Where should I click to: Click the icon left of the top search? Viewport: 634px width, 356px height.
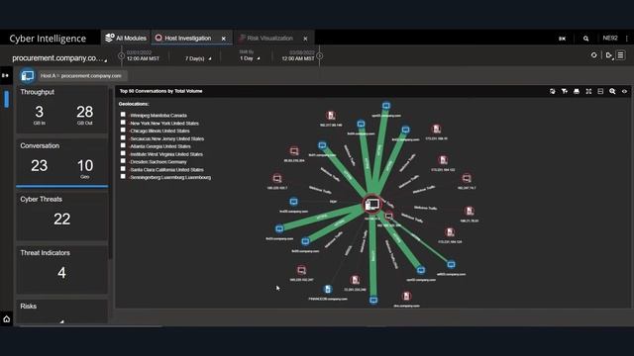click(562, 39)
